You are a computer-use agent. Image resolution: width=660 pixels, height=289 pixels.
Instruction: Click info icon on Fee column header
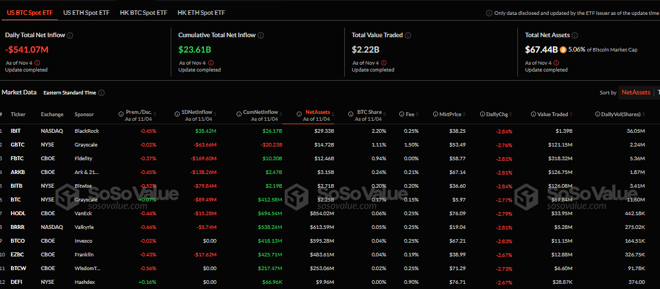tap(402, 114)
